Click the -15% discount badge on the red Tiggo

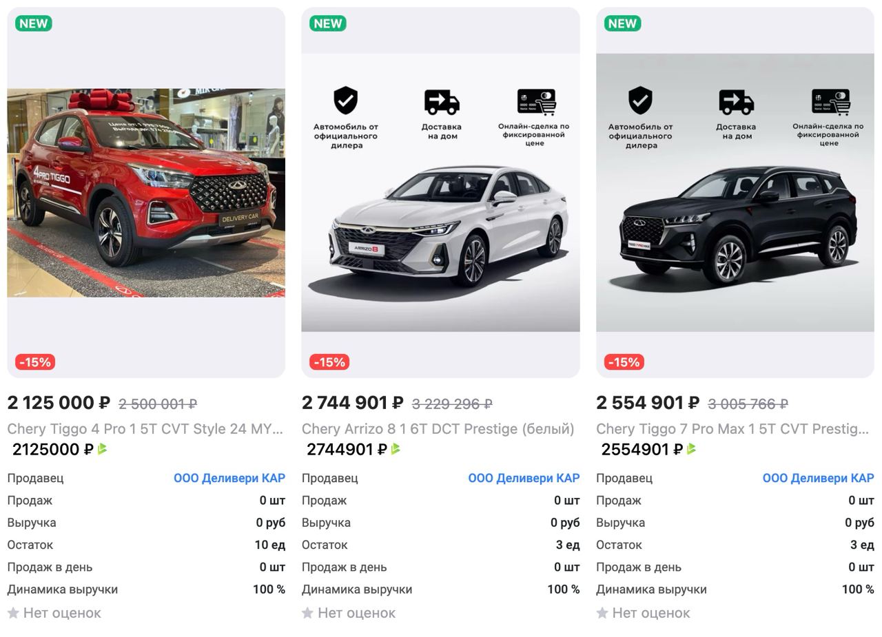click(35, 362)
